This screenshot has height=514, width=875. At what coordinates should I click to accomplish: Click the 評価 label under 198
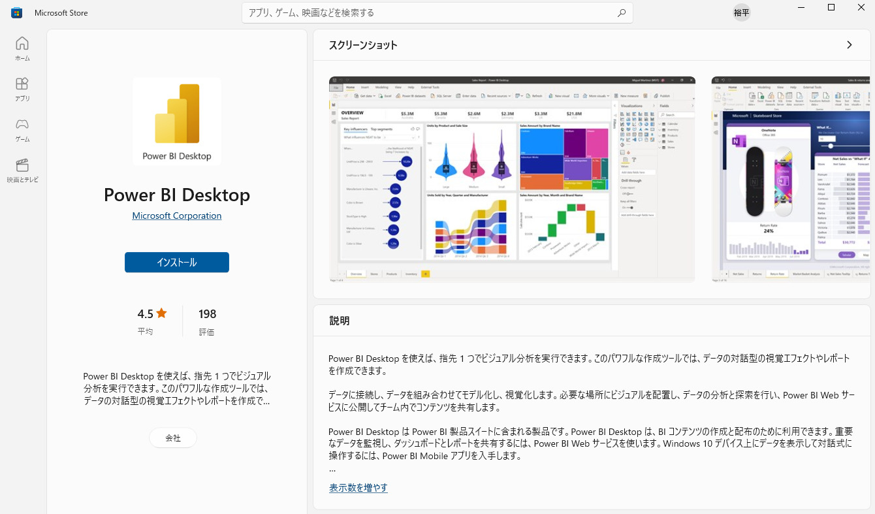[x=206, y=332]
